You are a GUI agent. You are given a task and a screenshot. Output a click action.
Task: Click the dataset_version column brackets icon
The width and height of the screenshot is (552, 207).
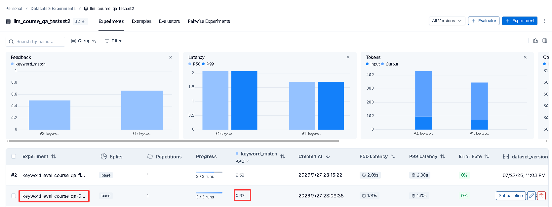pyautogui.click(x=506, y=156)
